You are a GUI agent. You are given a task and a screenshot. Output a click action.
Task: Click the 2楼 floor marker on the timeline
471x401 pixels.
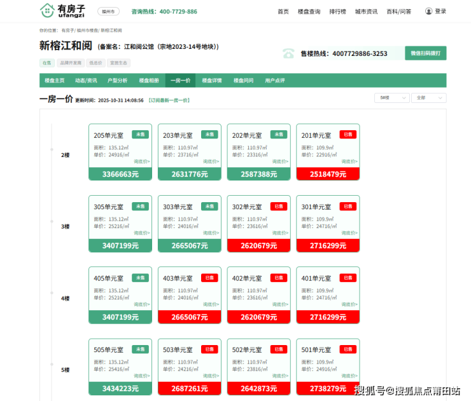pyautogui.click(x=65, y=155)
